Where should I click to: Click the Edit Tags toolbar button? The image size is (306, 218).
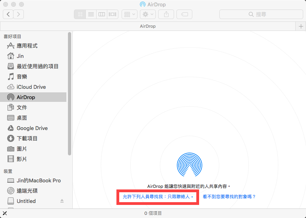coord(184,14)
